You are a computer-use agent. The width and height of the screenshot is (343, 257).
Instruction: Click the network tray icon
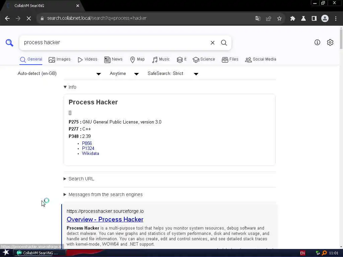click(x=318, y=253)
